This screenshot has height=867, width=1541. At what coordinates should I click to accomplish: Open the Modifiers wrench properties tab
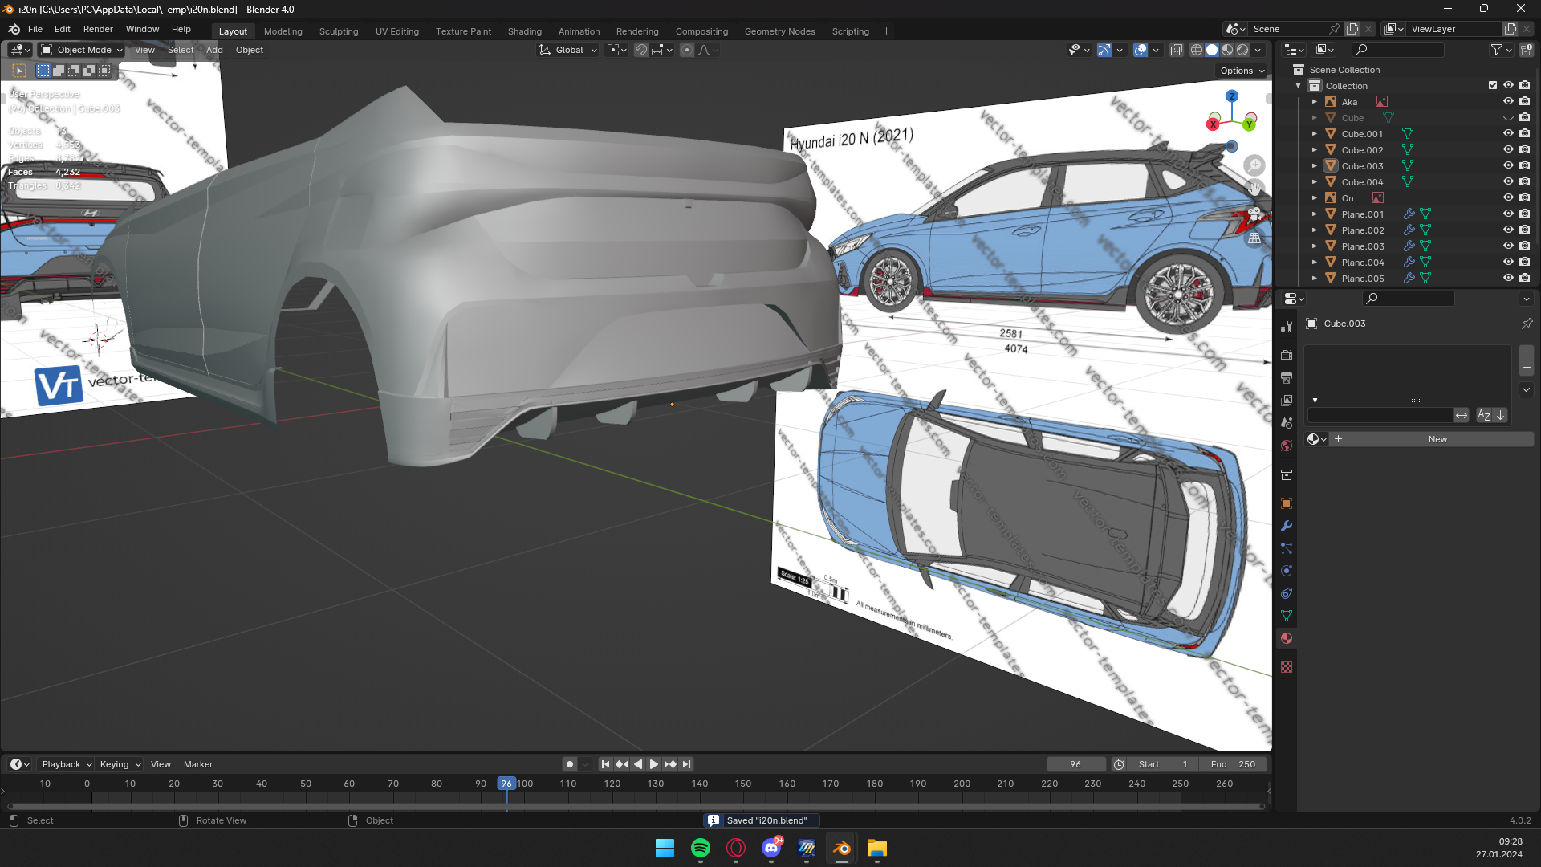[x=1287, y=527]
